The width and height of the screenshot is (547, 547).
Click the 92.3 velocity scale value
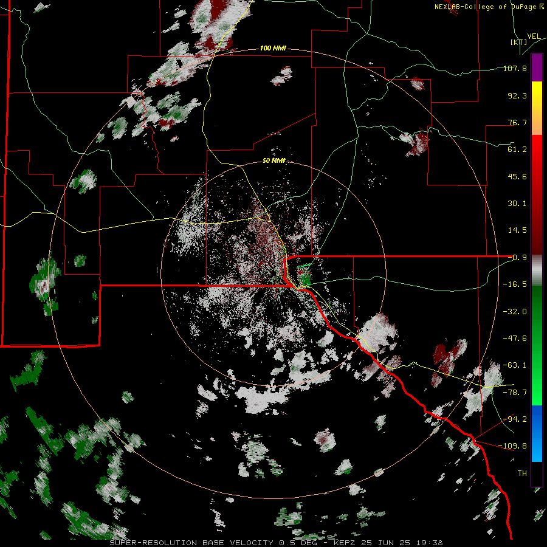(517, 95)
